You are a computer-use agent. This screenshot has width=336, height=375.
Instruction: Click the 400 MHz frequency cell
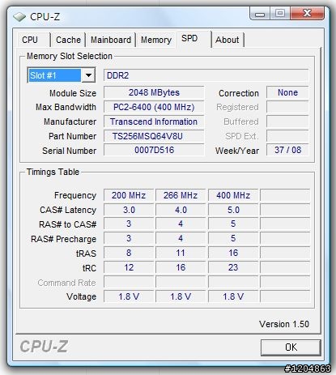pos(233,195)
